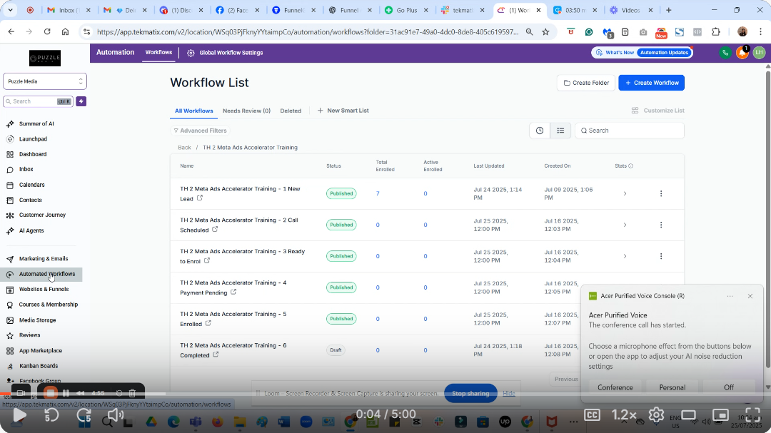Expand stats chevron for '2 Call Scheduled' row
The height and width of the screenshot is (433, 771).
click(x=625, y=225)
